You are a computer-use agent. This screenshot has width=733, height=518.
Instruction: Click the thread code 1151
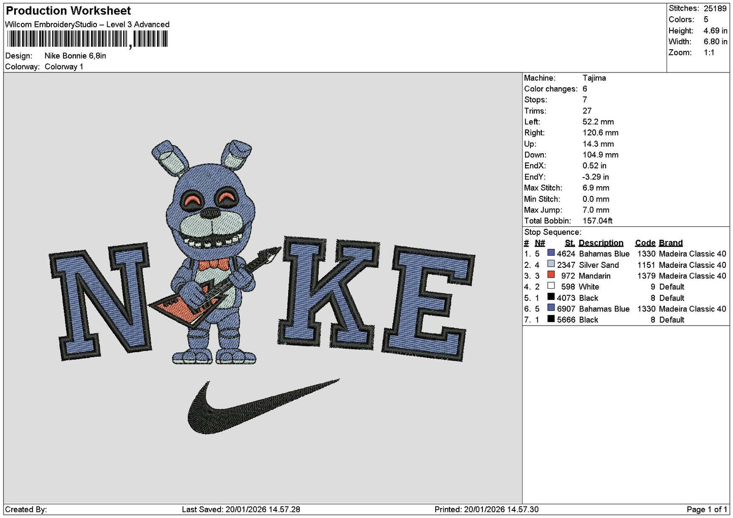646,264
